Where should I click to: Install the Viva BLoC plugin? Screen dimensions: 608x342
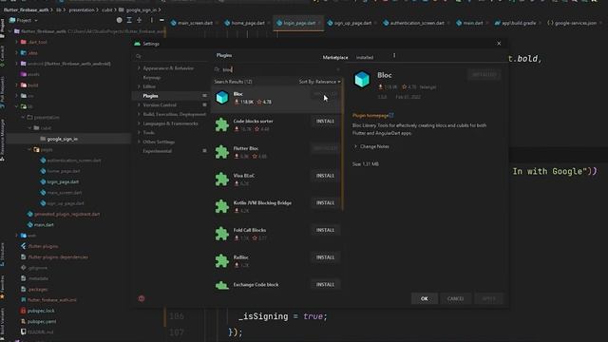pos(325,176)
